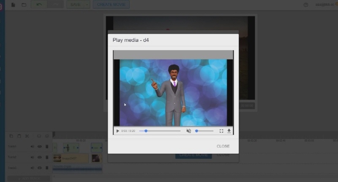The width and height of the screenshot is (338, 182).
Task: Zoom out the timeline with the minus icon
Action: click(39, 136)
